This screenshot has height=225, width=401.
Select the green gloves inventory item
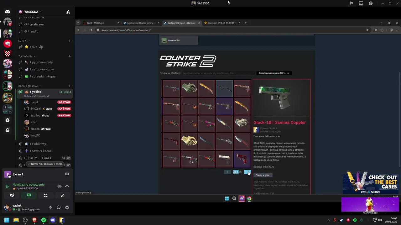[x=189, y=88]
